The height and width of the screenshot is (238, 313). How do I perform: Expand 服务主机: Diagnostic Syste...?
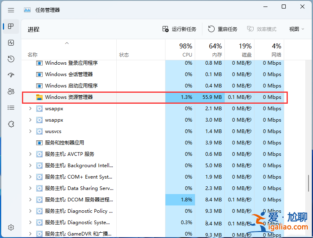click(30, 223)
